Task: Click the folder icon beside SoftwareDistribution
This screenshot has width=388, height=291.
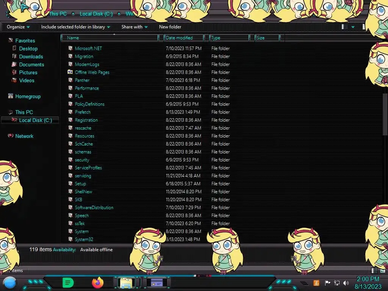Action: (x=70, y=207)
